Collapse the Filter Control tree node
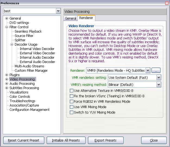 (x=7, y=27)
